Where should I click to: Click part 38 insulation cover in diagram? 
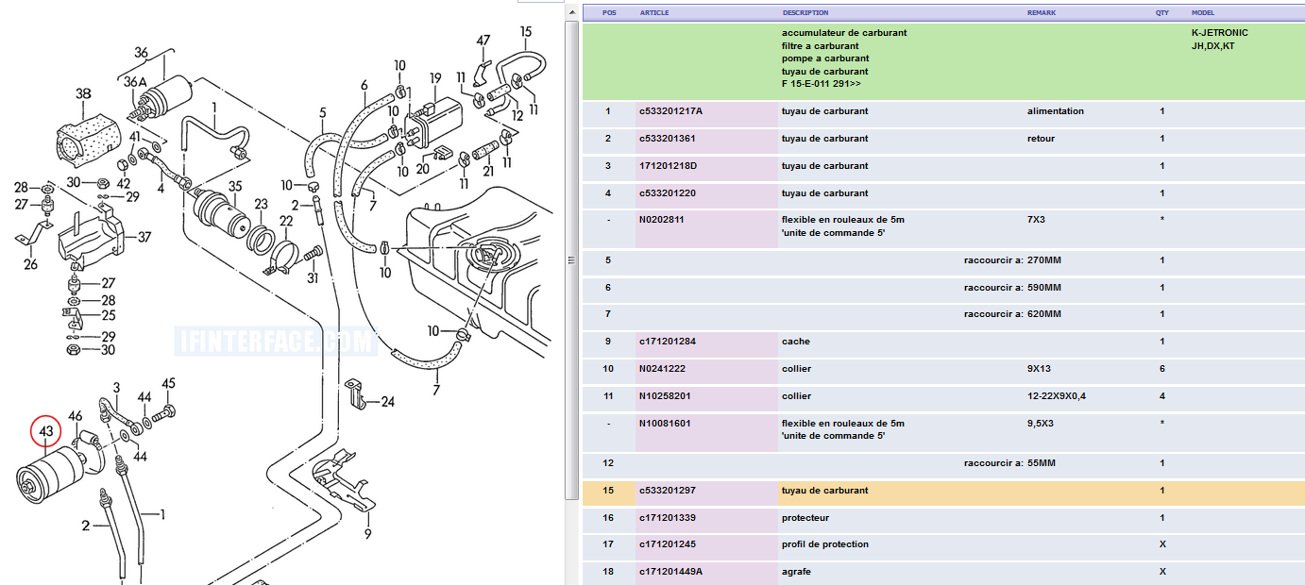(x=84, y=93)
